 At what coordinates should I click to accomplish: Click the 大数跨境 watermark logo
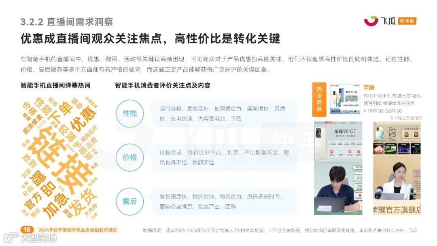click(30, 238)
